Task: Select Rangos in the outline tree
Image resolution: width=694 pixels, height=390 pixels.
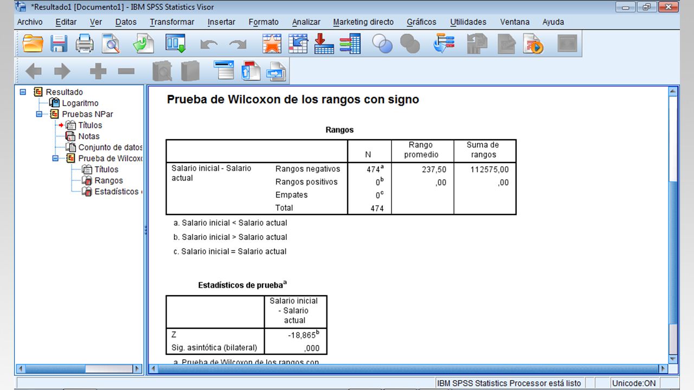Action: pyautogui.click(x=108, y=180)
